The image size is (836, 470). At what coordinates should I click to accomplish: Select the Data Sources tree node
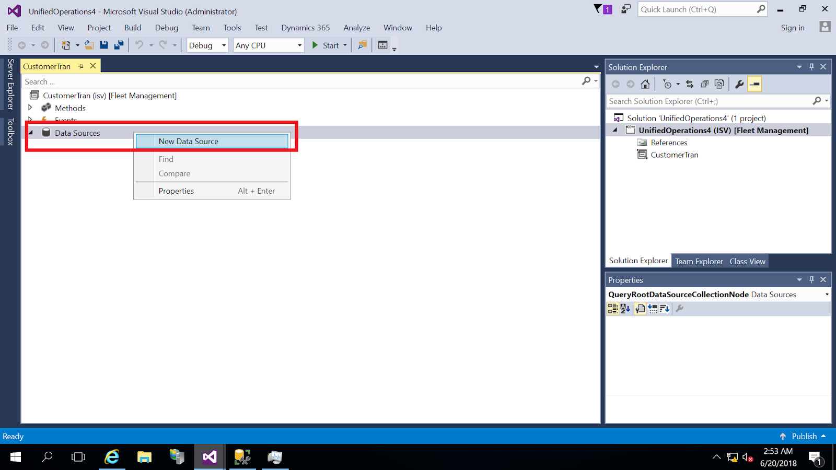point(77,133)
